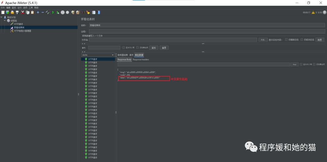327x162 pixels.
Task: Open the 文件 menu
Action: click(x=2, y=8)
